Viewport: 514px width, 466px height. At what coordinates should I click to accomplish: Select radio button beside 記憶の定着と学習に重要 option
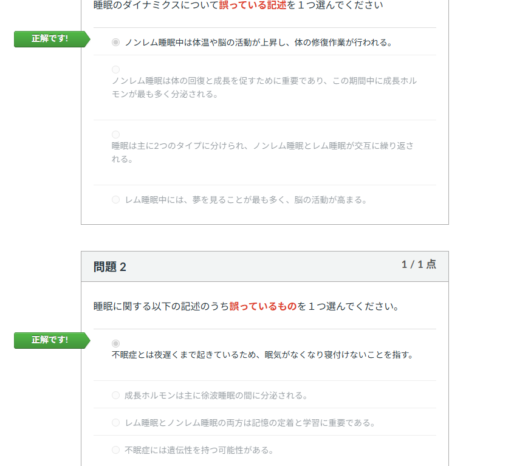(115, 422)
